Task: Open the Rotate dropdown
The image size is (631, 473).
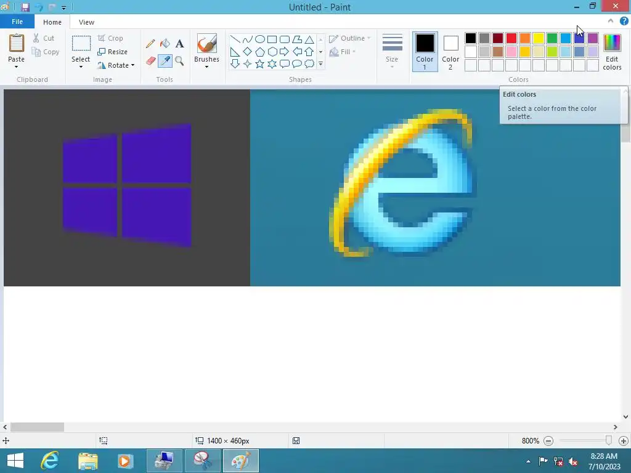Action: pos(115,65)
